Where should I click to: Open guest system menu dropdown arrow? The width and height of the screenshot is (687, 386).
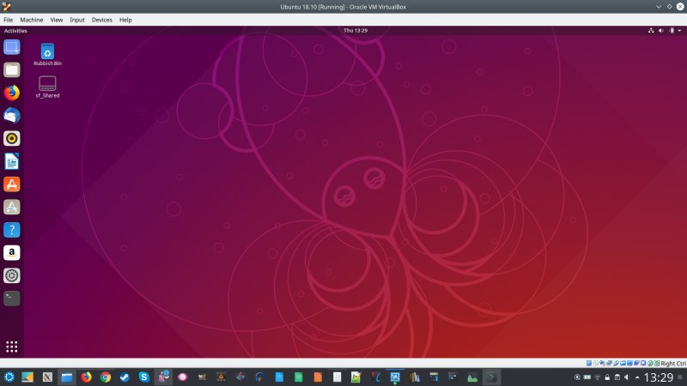(679, 31)
